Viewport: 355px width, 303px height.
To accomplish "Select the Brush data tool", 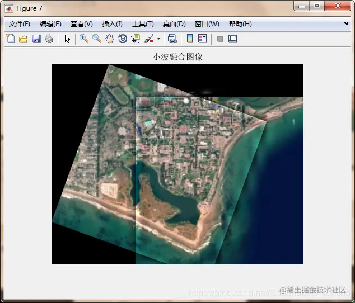I will point(149,39).
